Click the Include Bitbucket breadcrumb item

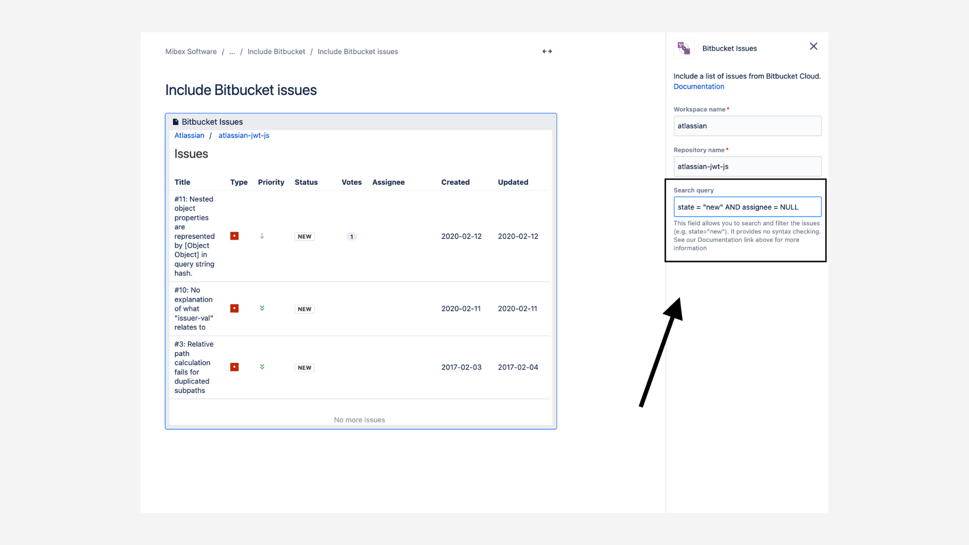(277, 51)
